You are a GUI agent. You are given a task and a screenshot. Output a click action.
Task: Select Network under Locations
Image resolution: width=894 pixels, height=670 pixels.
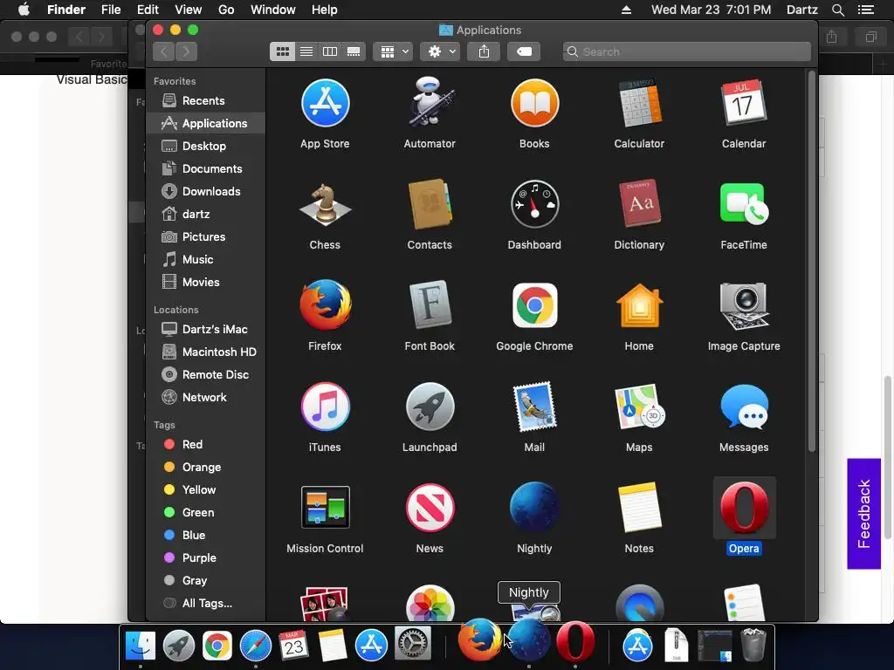coord(206,398)
